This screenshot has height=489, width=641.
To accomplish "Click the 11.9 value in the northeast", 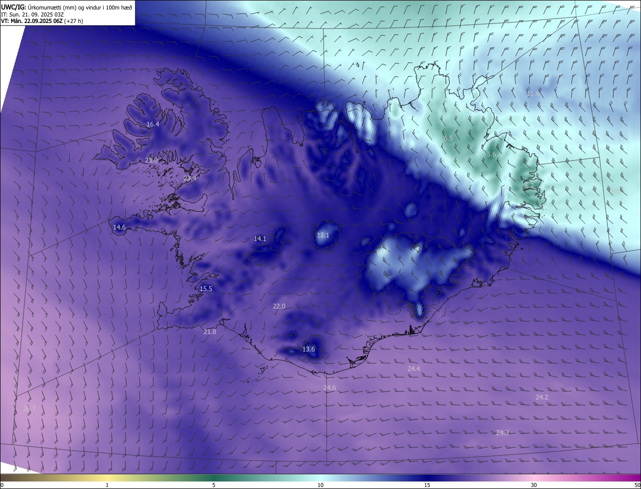I will tap(533, 94).
